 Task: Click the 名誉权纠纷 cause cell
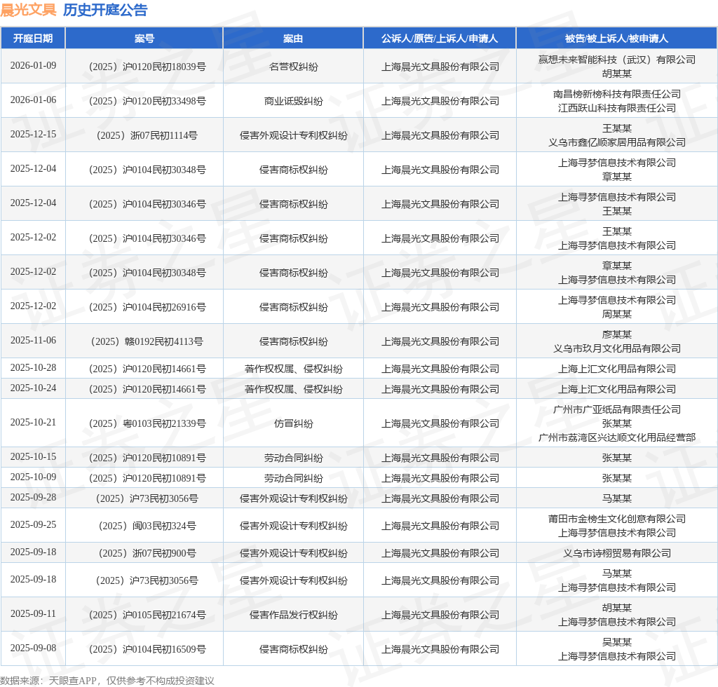pos(294,67)
